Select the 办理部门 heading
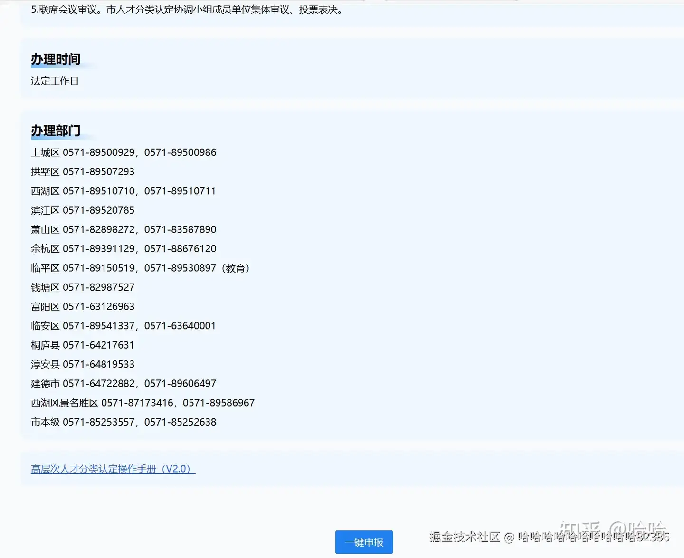Image resolution: width=684 pixels, height=558 pixels. pos(56,131)
